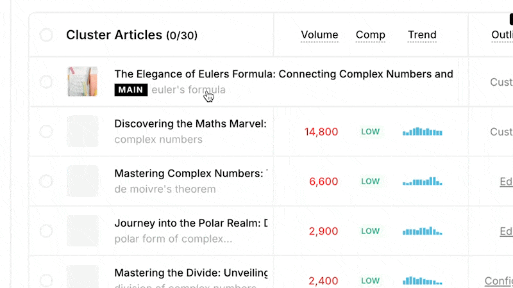Click the Mastering Complex Numbers placeholder thumbnail

tap(83, 181)
